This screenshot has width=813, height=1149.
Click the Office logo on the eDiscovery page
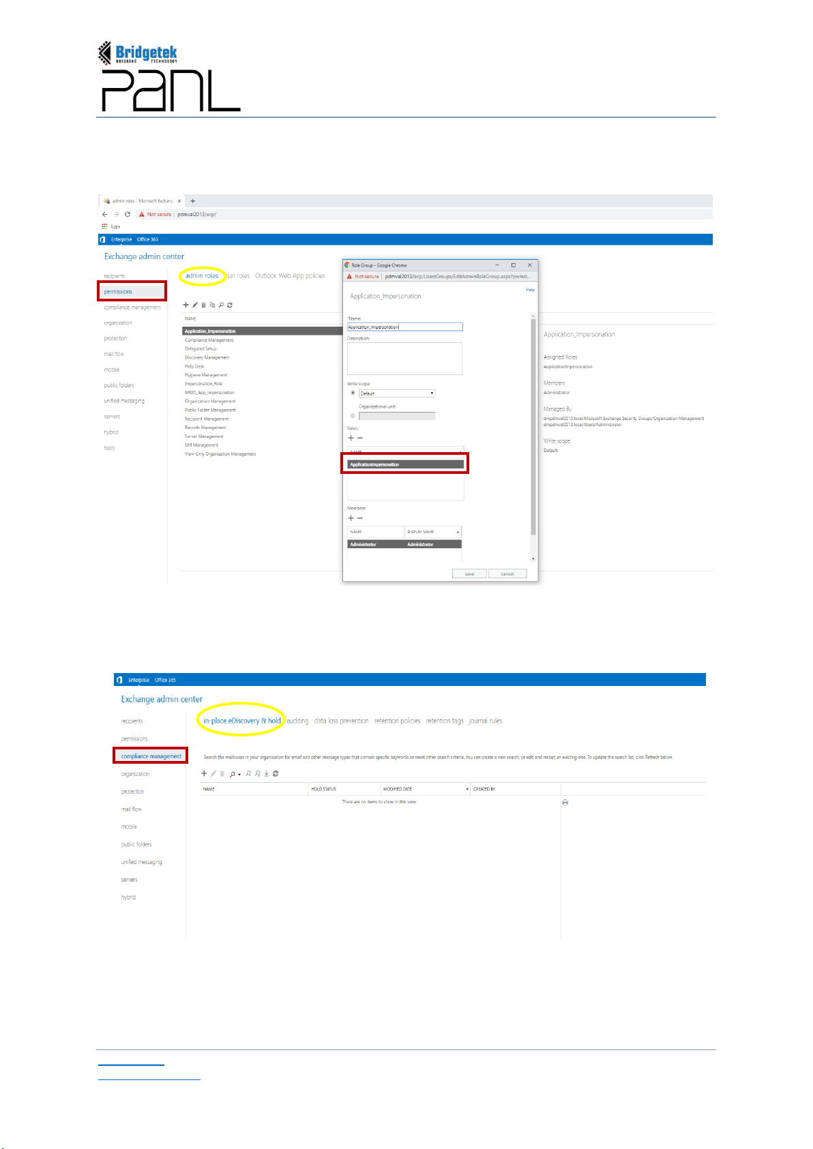119,680
